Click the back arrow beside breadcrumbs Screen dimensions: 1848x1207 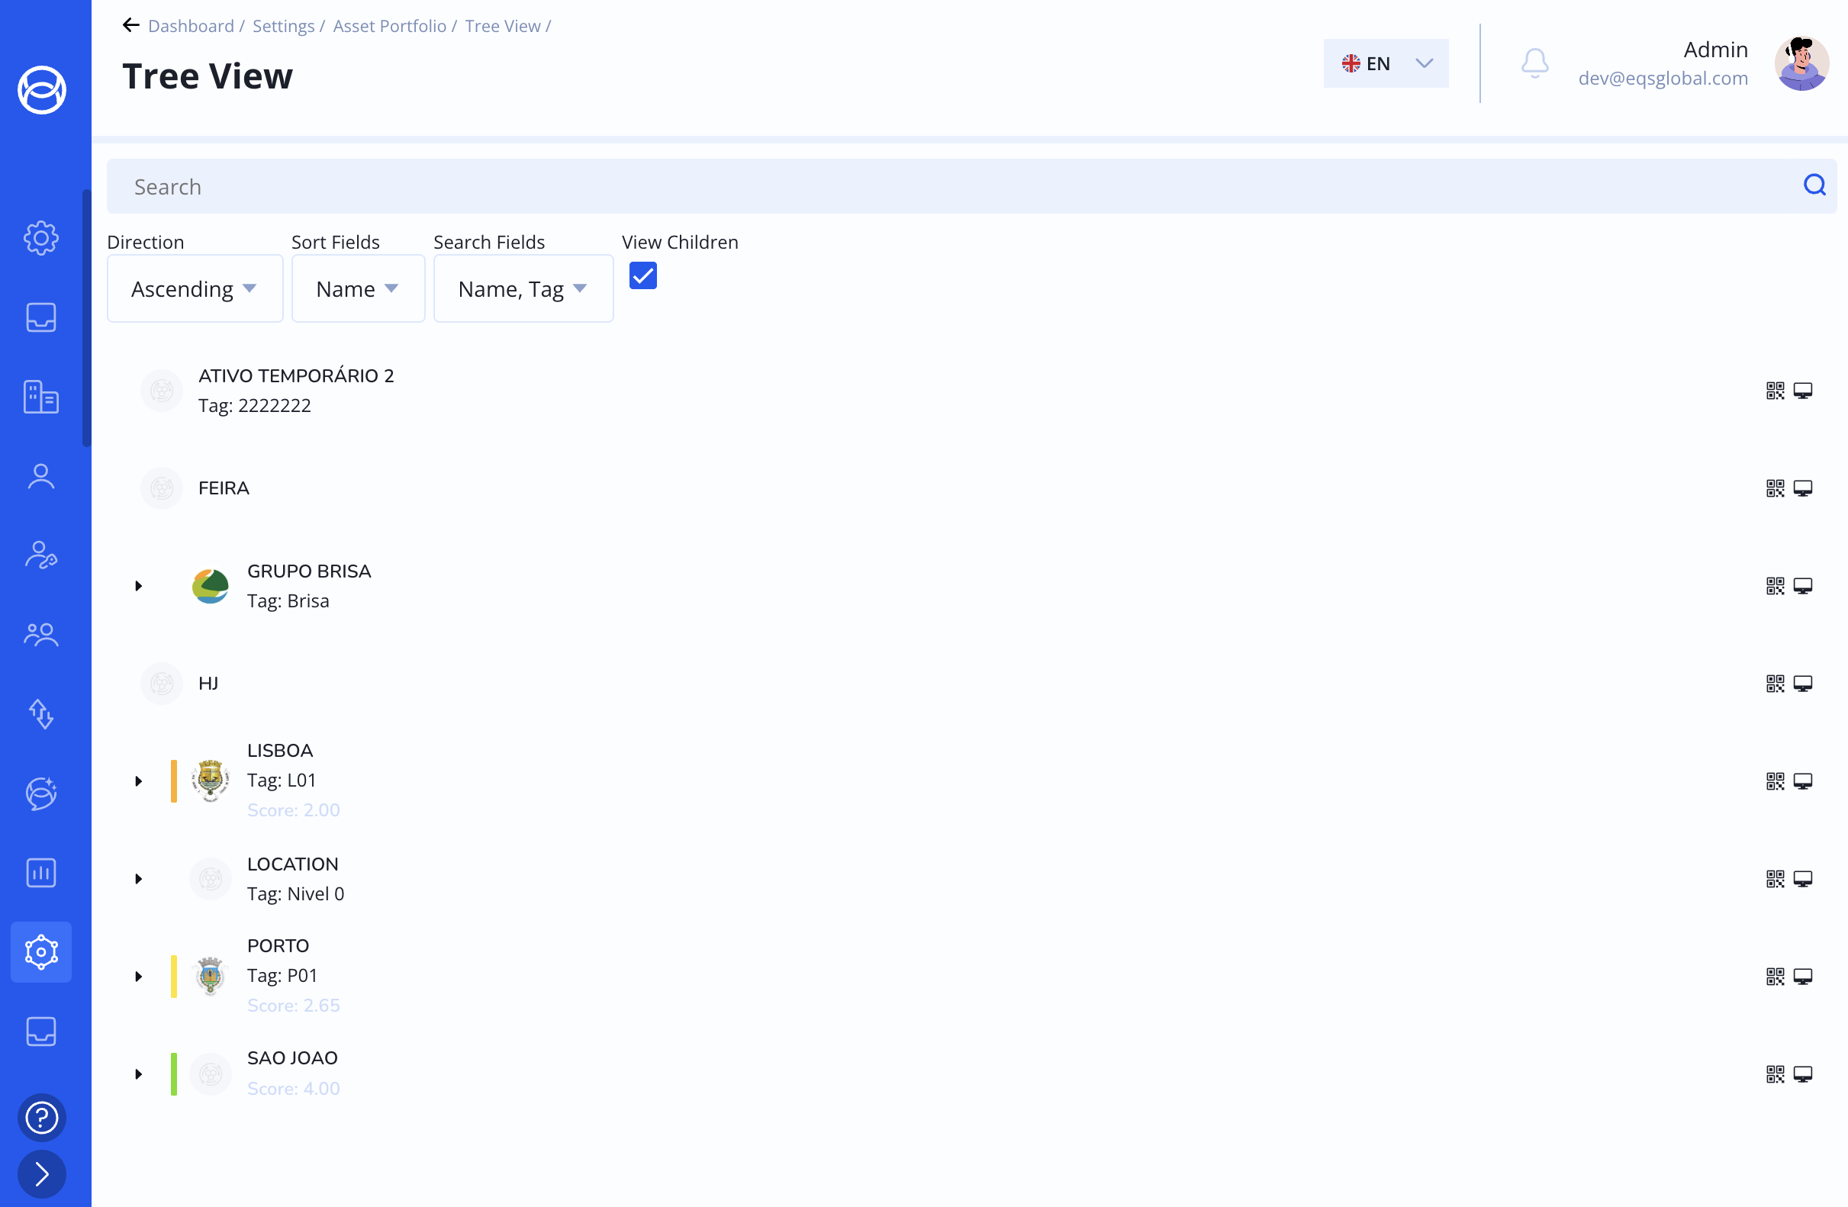(x=130, y=26)
